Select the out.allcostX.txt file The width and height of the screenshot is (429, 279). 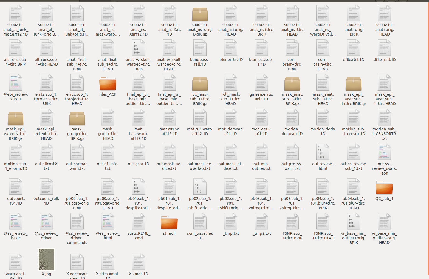click(x=46, y=152)
